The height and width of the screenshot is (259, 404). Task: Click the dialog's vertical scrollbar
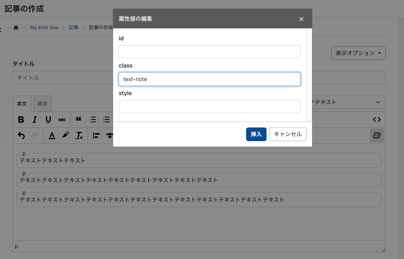coord(309,75)
